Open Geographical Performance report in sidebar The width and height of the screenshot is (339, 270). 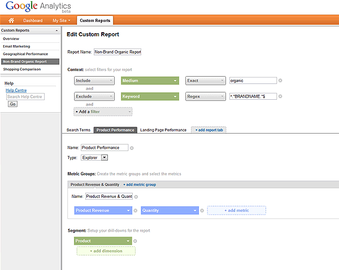tap(25, 54)
